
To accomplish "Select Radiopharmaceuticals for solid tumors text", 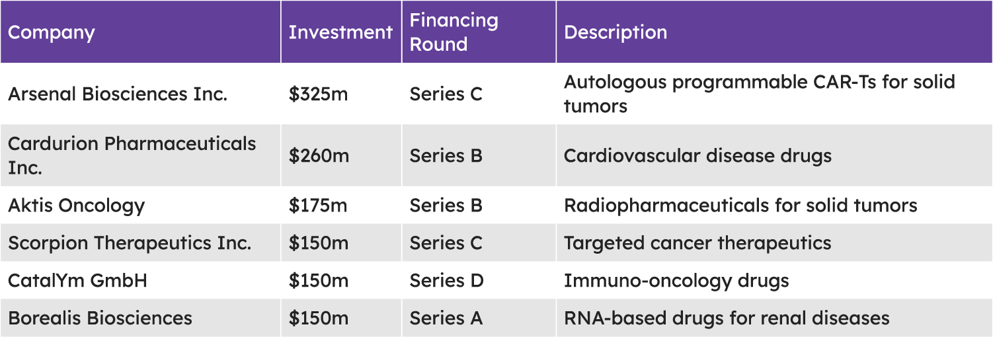I will coord(740,206).
